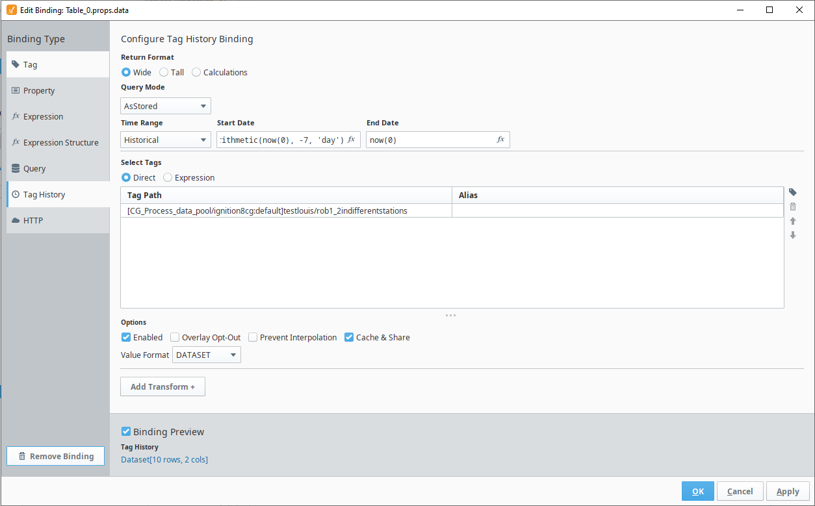The width and height of the screenshot is (815, 506).
Task: Open the Value Format DATASET dropdown
Action: point(207,355)
